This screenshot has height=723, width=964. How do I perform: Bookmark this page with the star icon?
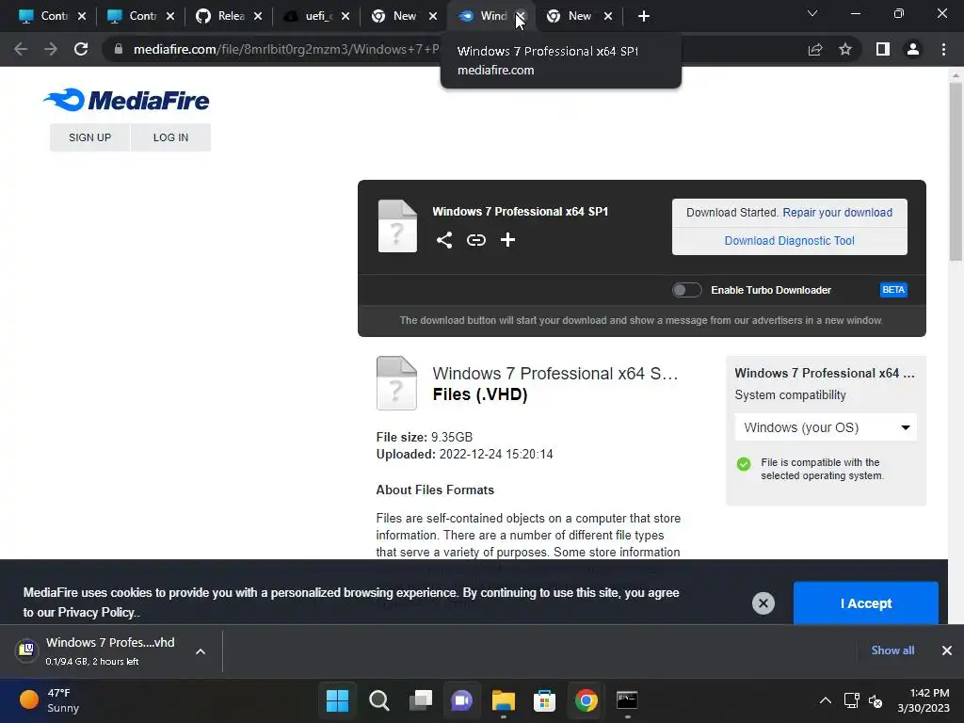pos(845,49)
